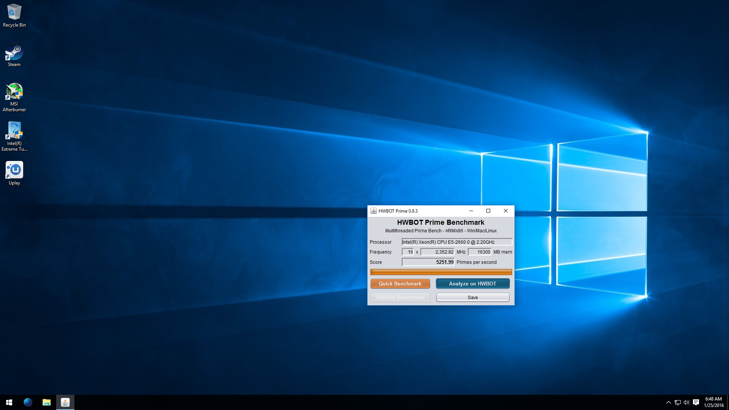Select the MSI Afterburner desktop shortcut
Screen dimensions: 729x410
pyautogui.click(x=14, y=97)
